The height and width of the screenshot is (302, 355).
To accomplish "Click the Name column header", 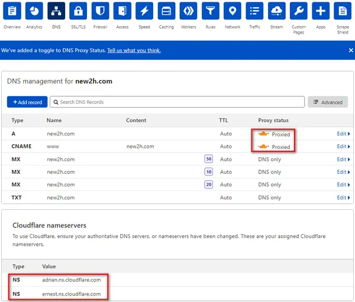I will (x=54, y=121).
